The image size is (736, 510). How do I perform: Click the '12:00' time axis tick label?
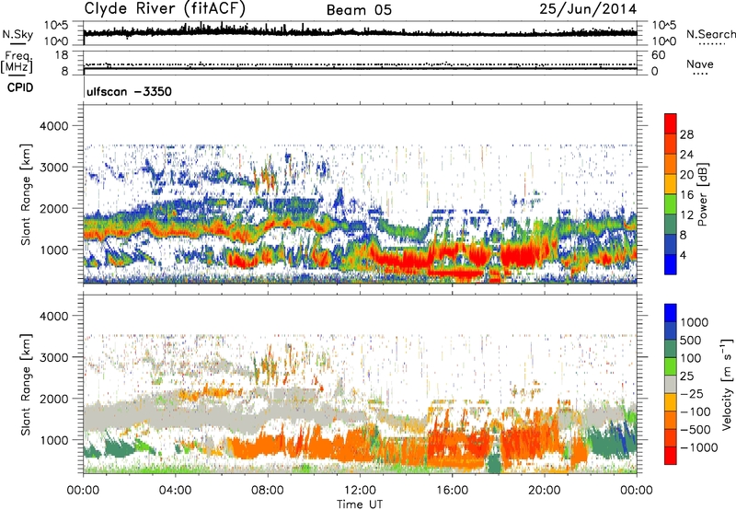(x=360, y=491)
